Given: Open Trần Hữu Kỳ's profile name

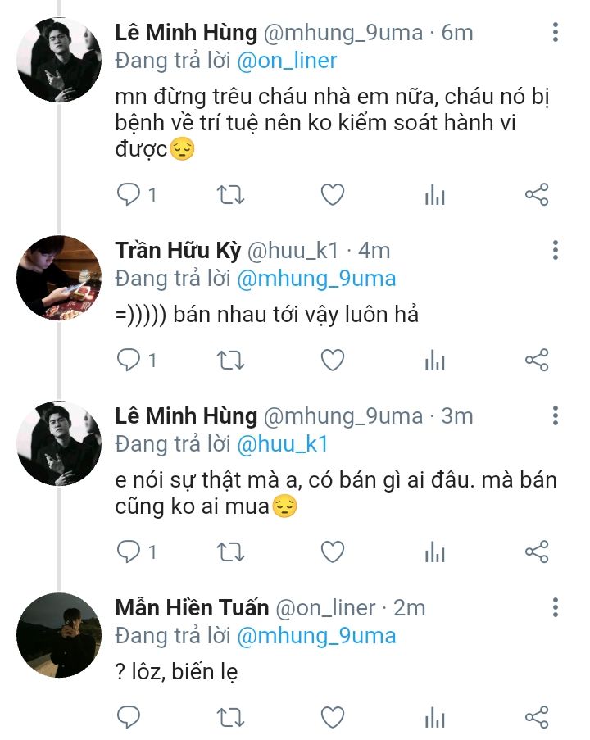Looking at the screenshot, I should 177,251.
